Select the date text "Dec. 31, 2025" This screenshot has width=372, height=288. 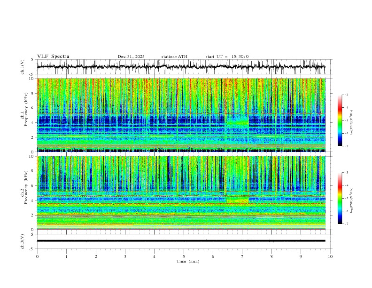[131, 56]
